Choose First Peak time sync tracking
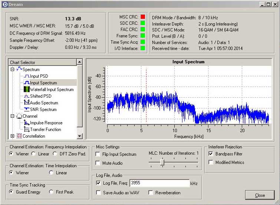280x205 pixels. (51, 192)
